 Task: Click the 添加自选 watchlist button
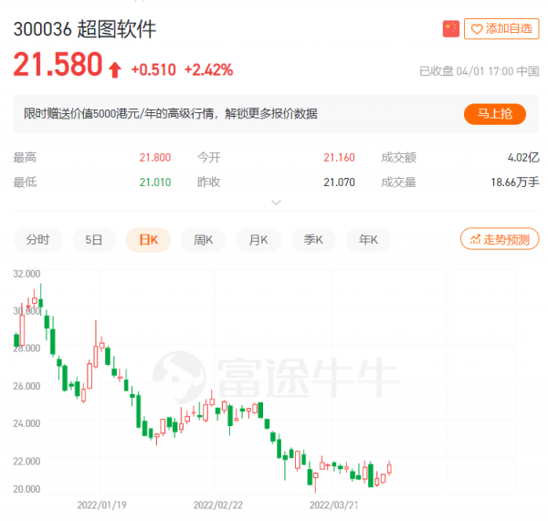(x=501, y=28)
